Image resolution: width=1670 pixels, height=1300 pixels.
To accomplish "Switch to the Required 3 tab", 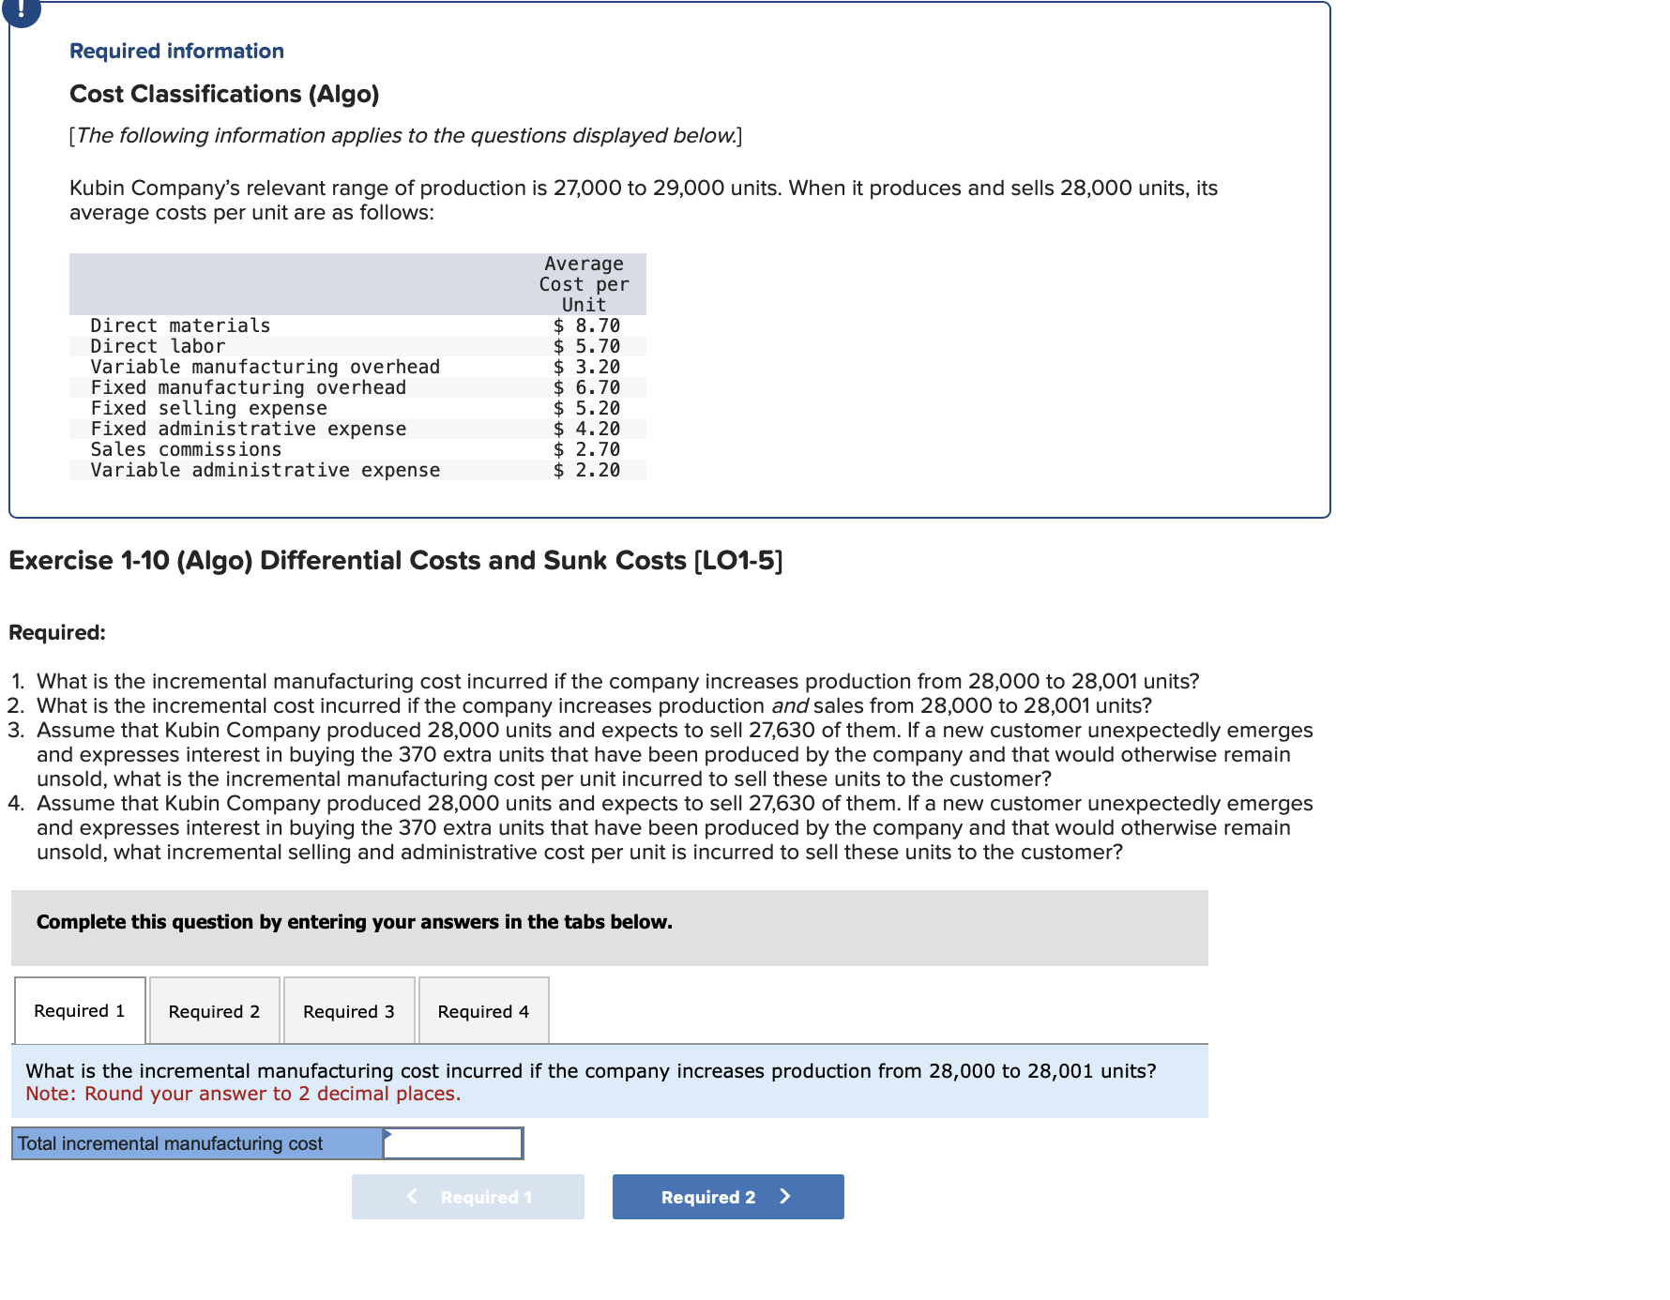I will click(x=348, y=1010).
